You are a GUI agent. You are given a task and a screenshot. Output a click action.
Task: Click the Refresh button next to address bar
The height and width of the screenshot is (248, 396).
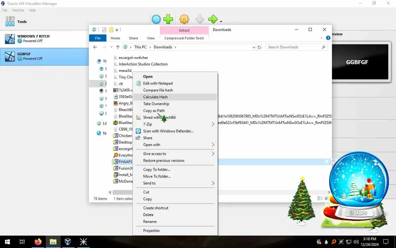click(259, 47)
